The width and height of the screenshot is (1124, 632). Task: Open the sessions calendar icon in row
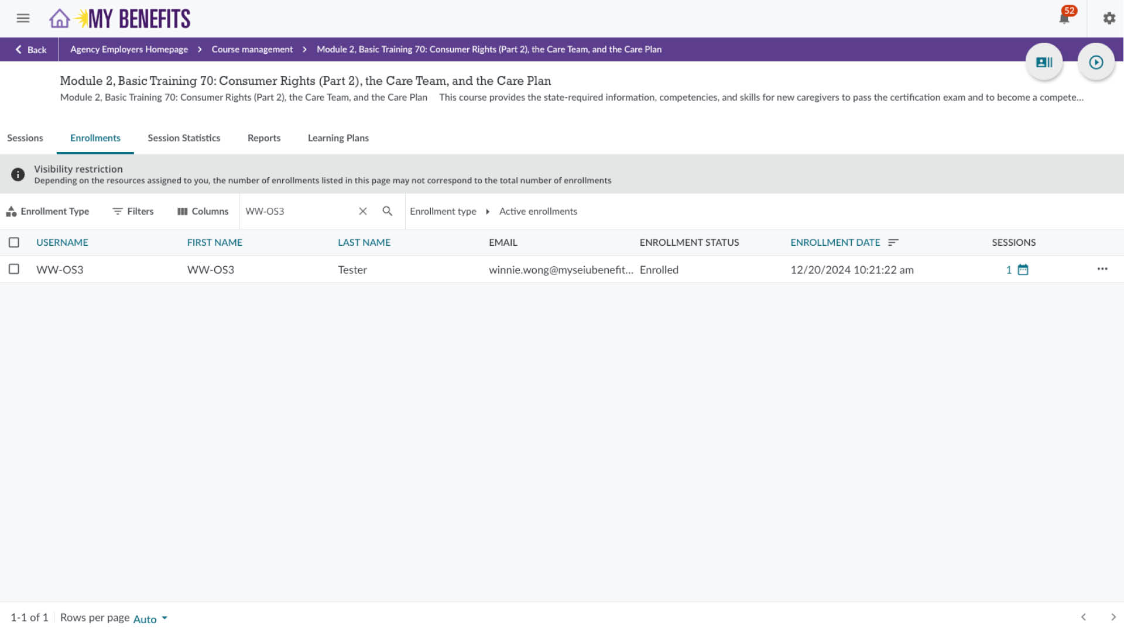tap(1023, 270)
